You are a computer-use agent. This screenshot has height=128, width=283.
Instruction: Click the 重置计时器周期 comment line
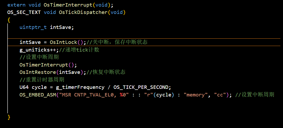click(42, 80)
